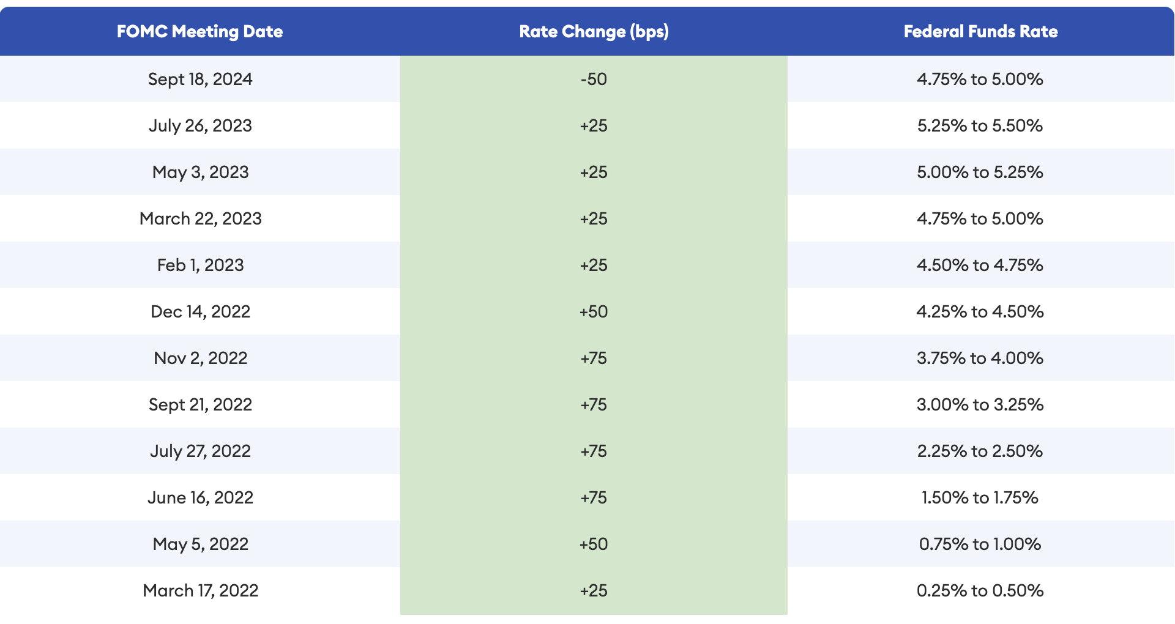Click the 4.50% to 4.75% rate cell
The height and width of the screenshot is (624, 1175).
(981, 265)
